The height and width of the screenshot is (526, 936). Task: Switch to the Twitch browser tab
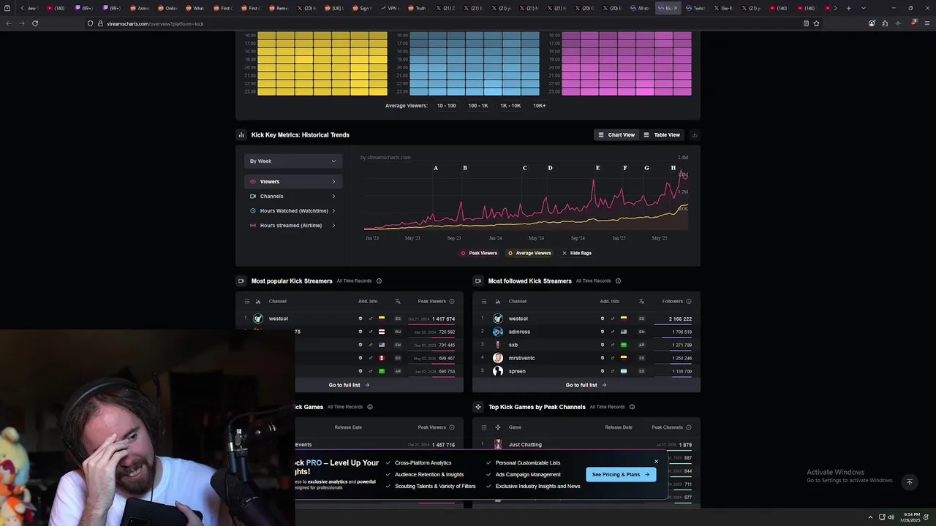click(x=695, y=8)
